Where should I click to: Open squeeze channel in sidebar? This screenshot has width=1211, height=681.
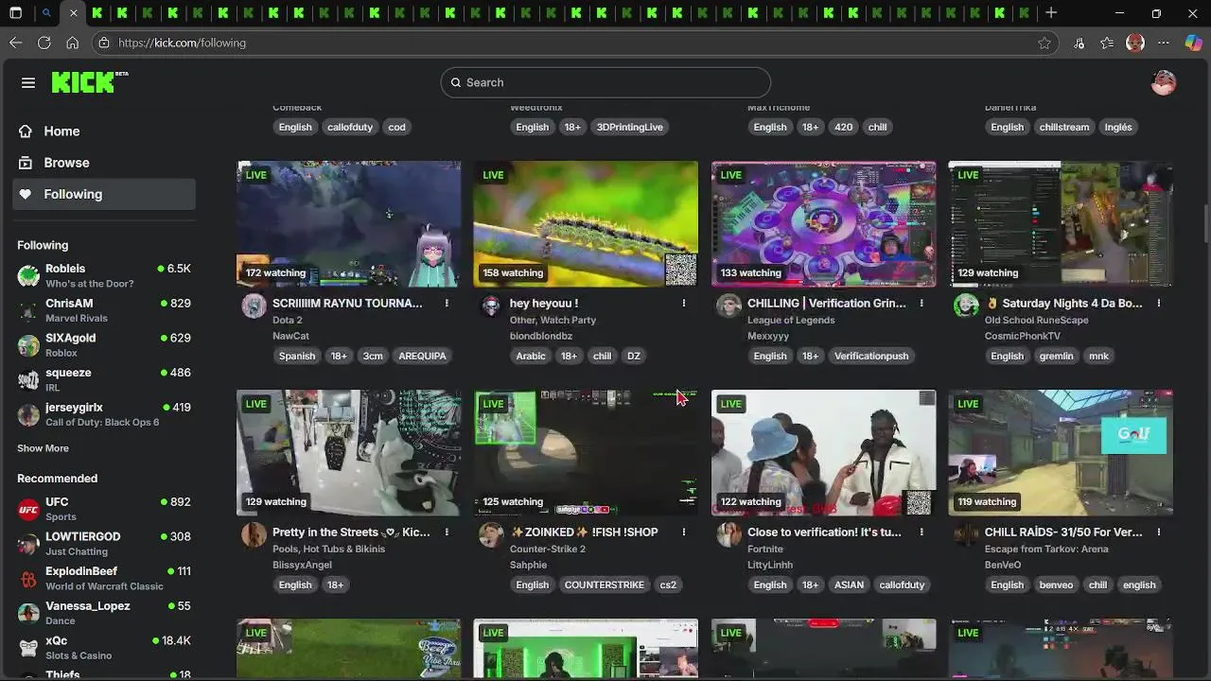(104, 379)
